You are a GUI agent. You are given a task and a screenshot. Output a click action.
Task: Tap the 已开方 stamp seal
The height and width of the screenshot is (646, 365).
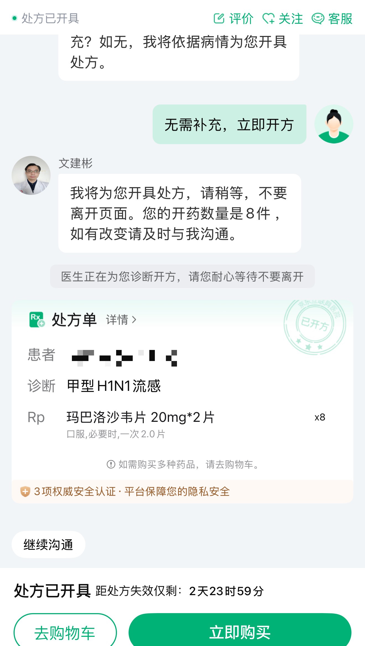click(x=315, y=326)
